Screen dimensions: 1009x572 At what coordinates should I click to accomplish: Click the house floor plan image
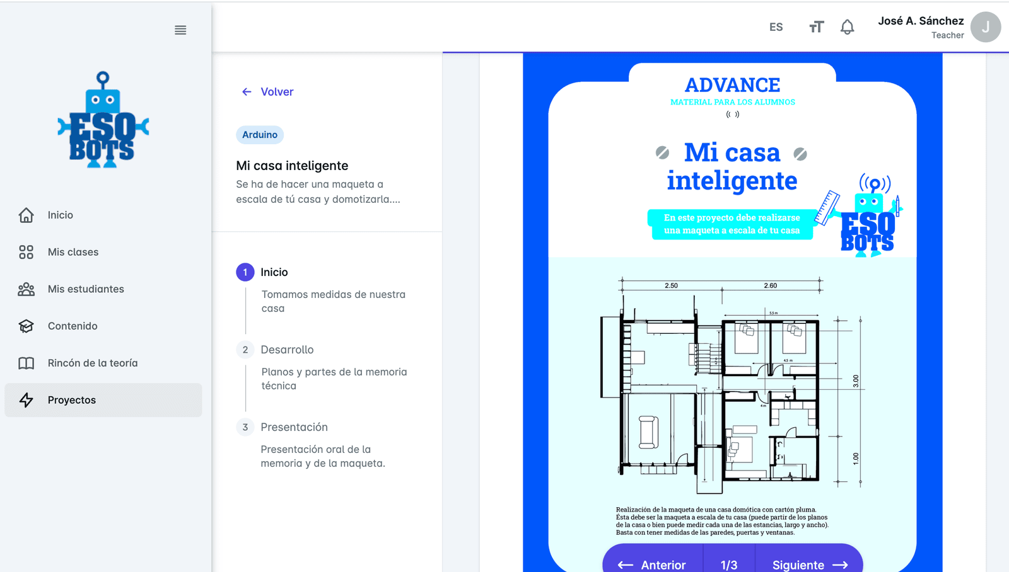[732, 384]
